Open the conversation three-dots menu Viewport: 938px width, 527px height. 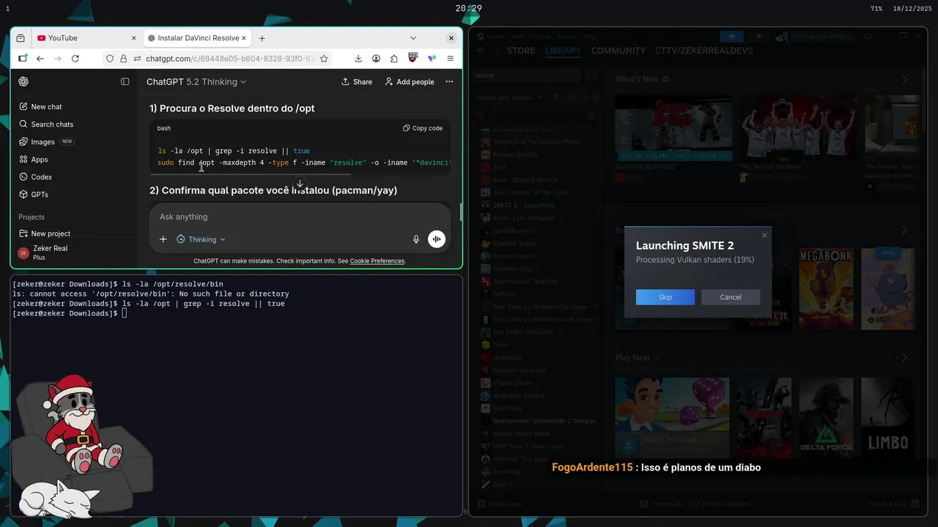(x=450, y=82)
